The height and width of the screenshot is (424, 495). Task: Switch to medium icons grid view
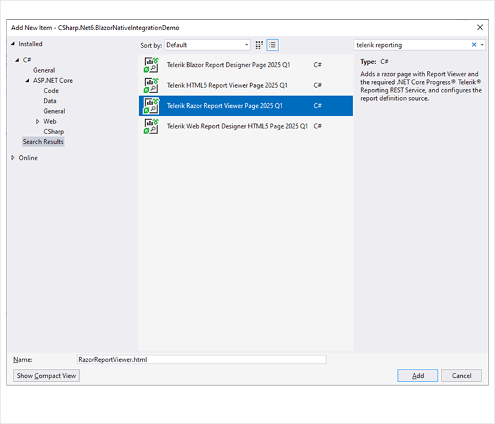(260, 45)
